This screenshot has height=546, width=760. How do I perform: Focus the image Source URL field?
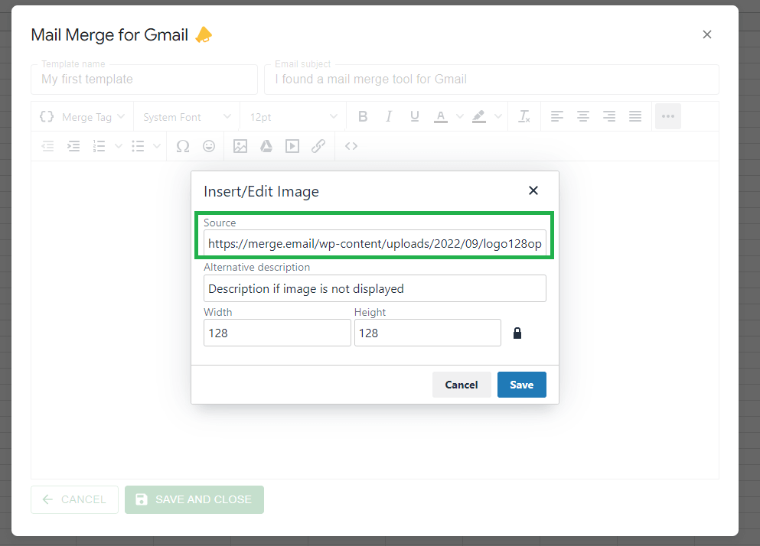pos(375,243)
